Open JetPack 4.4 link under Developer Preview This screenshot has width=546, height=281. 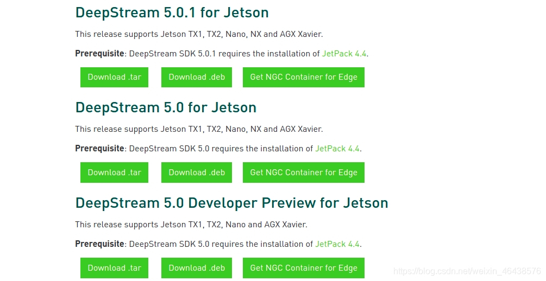[x=337, y=244]
